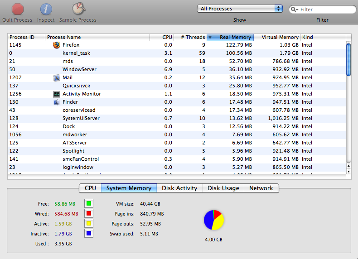The width and height of the screenshot is (358, 259).
Task: Click the Mail app icon in list
Action: (x=56, y=78)
